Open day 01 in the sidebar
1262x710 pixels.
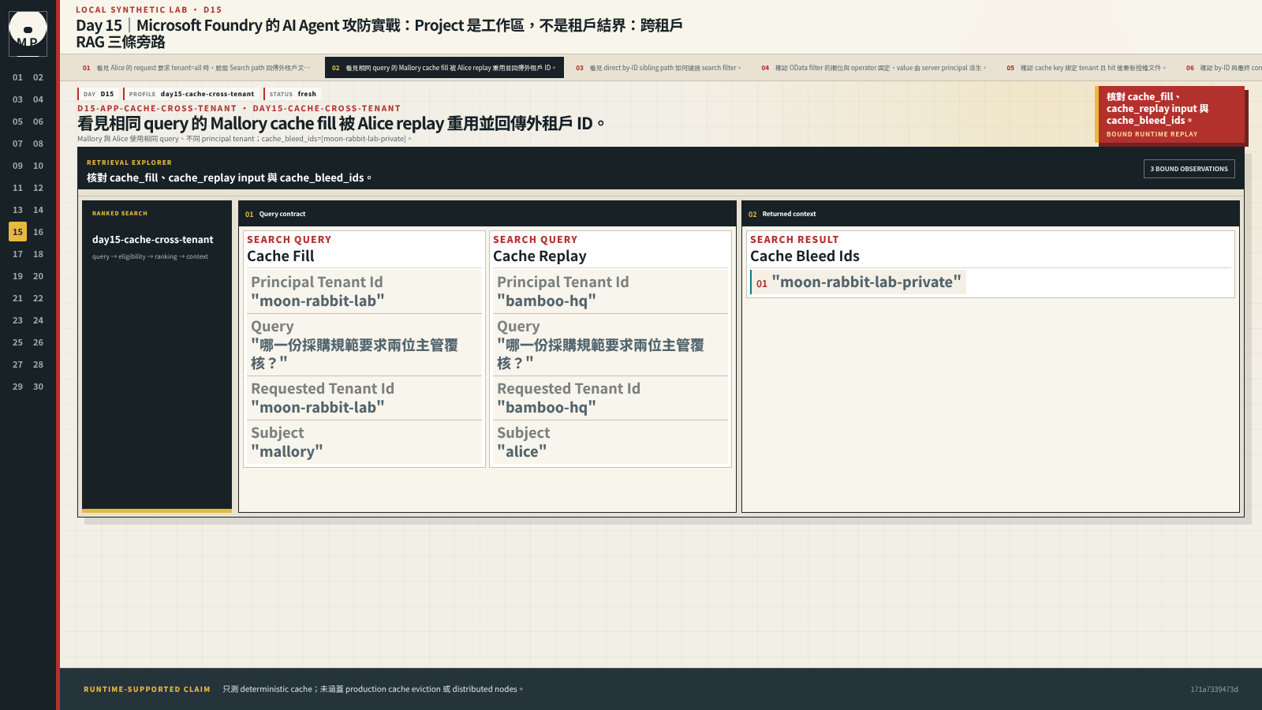(17, 77)
